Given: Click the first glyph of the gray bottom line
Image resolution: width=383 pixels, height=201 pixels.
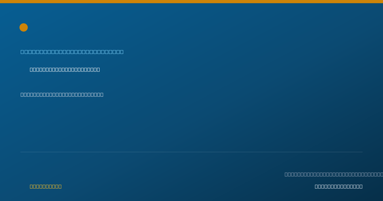Looking at the screenshot, I should (286, 174).
